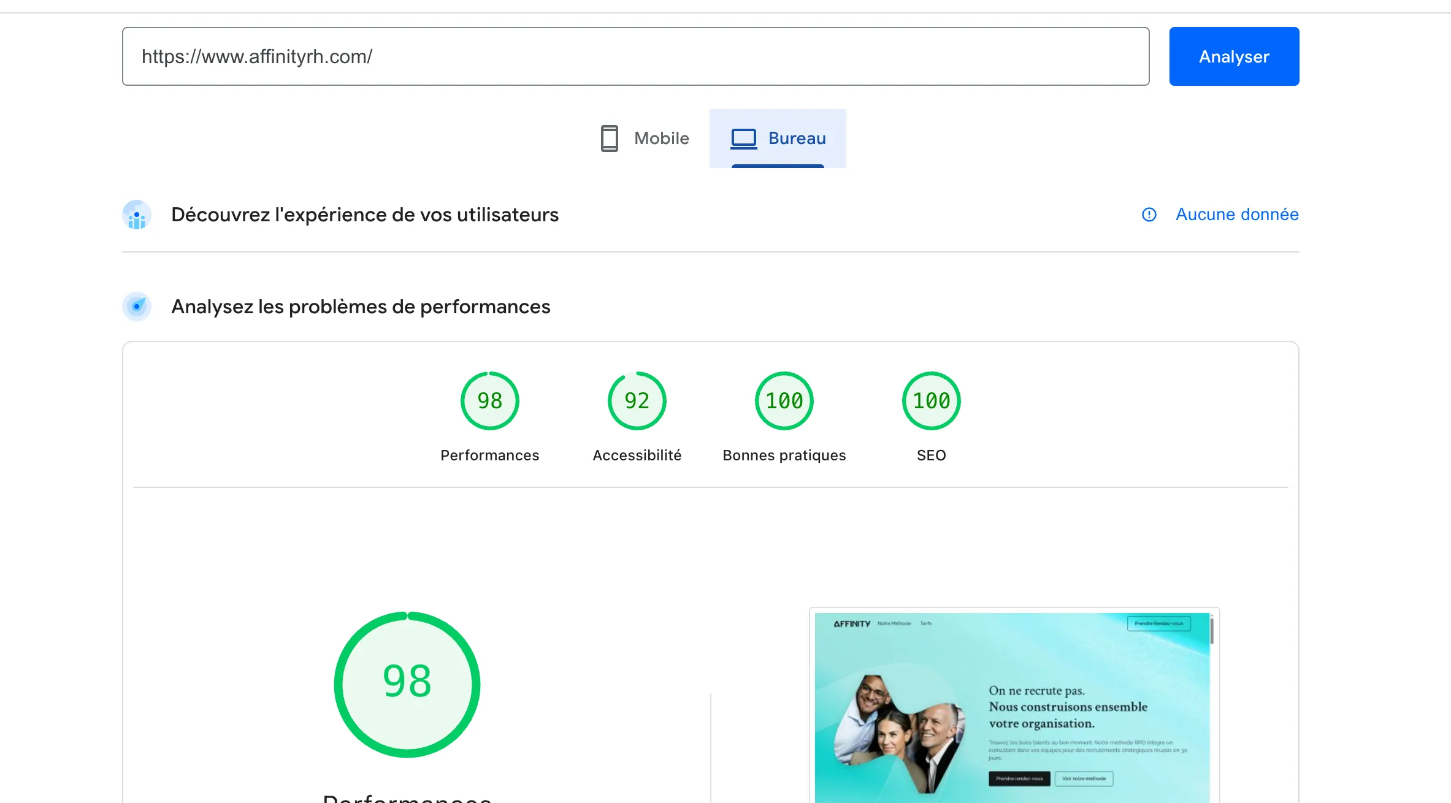
Task: Select the 92 Accessibilité score gauge
Action: 637,401
